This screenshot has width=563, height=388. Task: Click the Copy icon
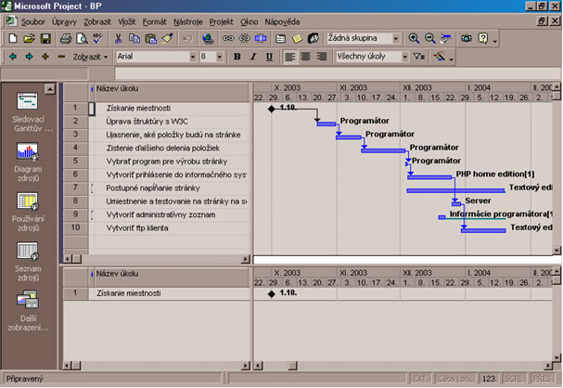point(134,38)
